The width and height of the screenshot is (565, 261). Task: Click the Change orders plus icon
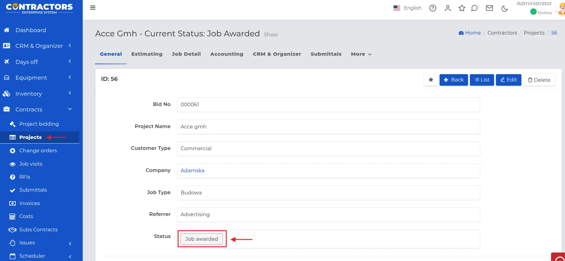[12, 150]
